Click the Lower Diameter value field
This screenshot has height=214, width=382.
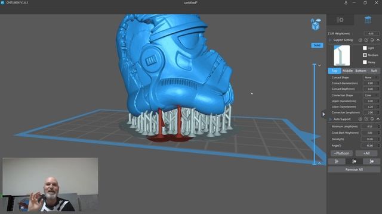coord(371,107)
